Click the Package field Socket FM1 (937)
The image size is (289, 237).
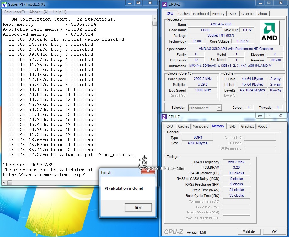pos(221,35)
